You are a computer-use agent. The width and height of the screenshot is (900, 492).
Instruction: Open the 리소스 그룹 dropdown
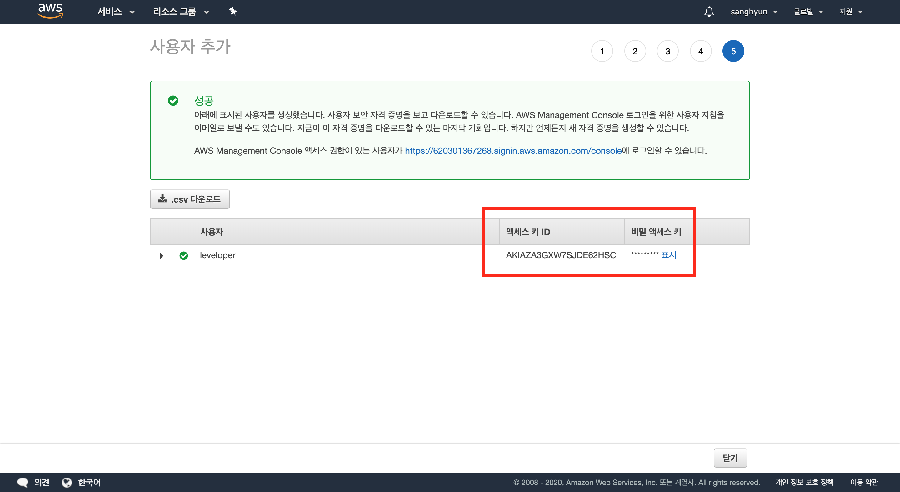tap(181, 12)
